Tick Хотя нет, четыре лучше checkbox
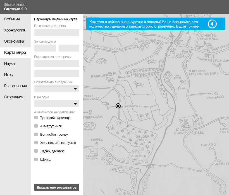The width and height of the screenshot is (229, 195). point(36,143)
